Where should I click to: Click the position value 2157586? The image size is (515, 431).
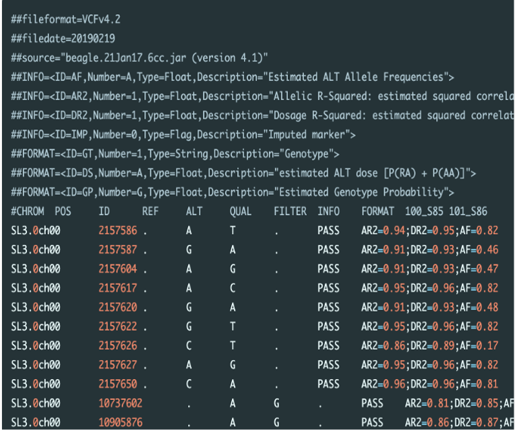coord(117,231)
